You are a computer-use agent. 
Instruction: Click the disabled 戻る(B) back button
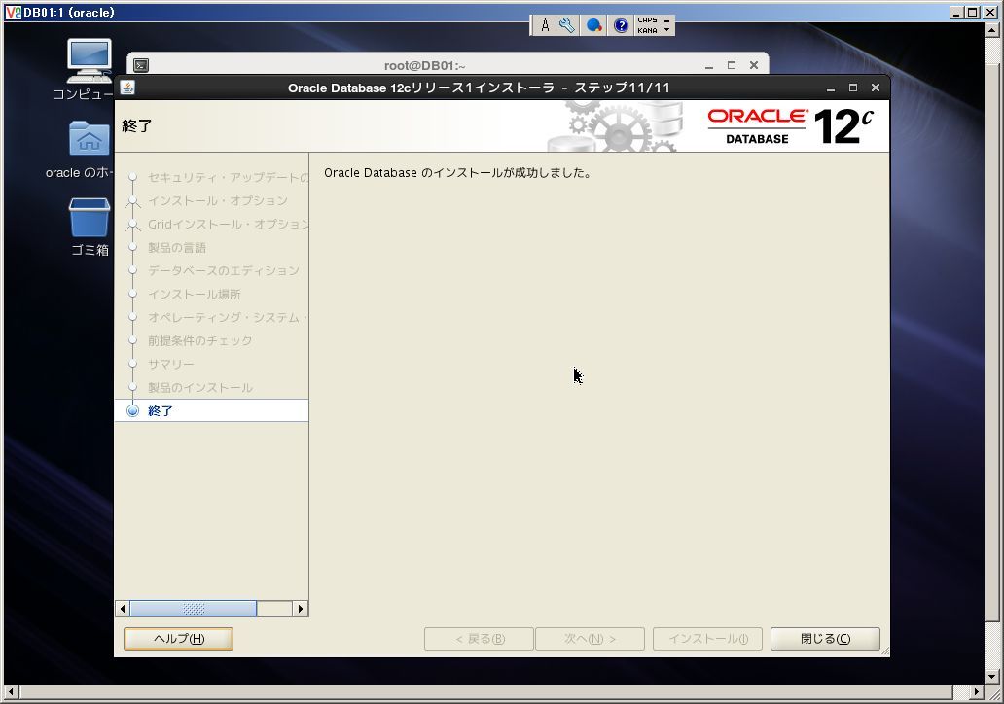pos(479,639)
